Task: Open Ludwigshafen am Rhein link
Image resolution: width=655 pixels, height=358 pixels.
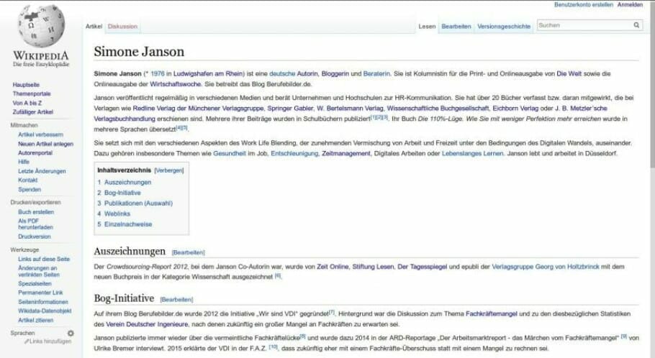Action: [208, 74]
